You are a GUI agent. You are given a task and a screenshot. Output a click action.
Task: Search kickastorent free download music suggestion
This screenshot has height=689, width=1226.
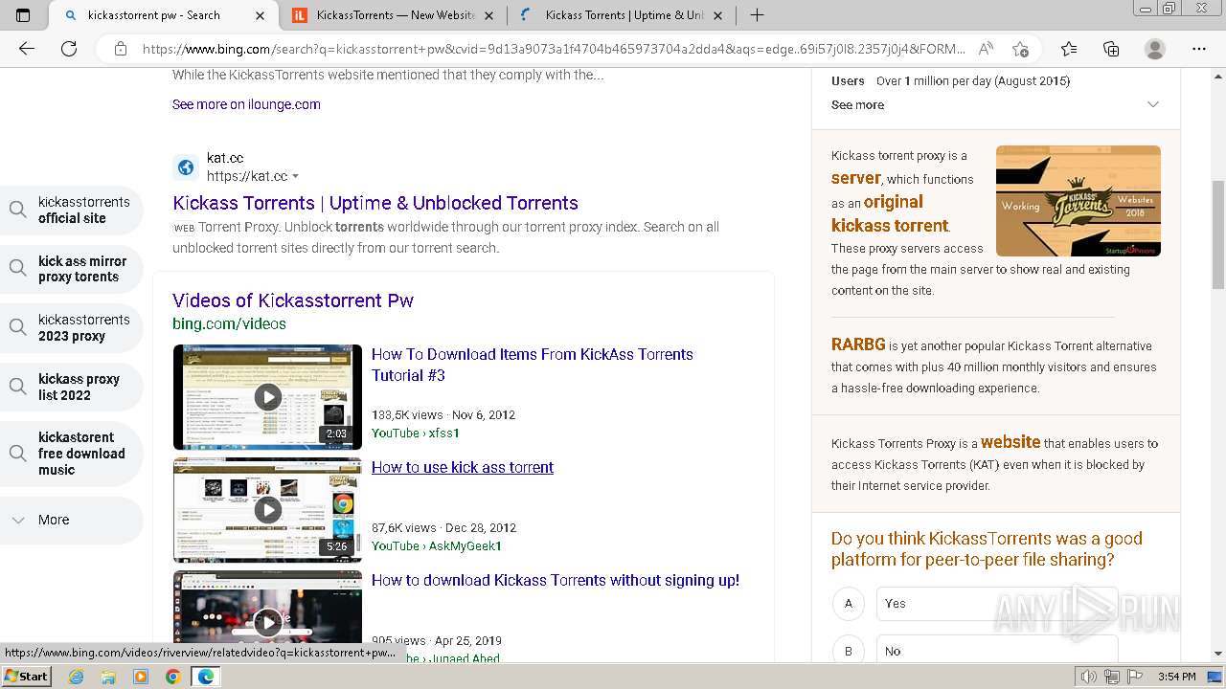pyautogui.click(x=72, y=454)
